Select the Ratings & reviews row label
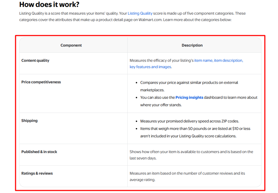The image size is (278, 193). (x=37, y=173)
